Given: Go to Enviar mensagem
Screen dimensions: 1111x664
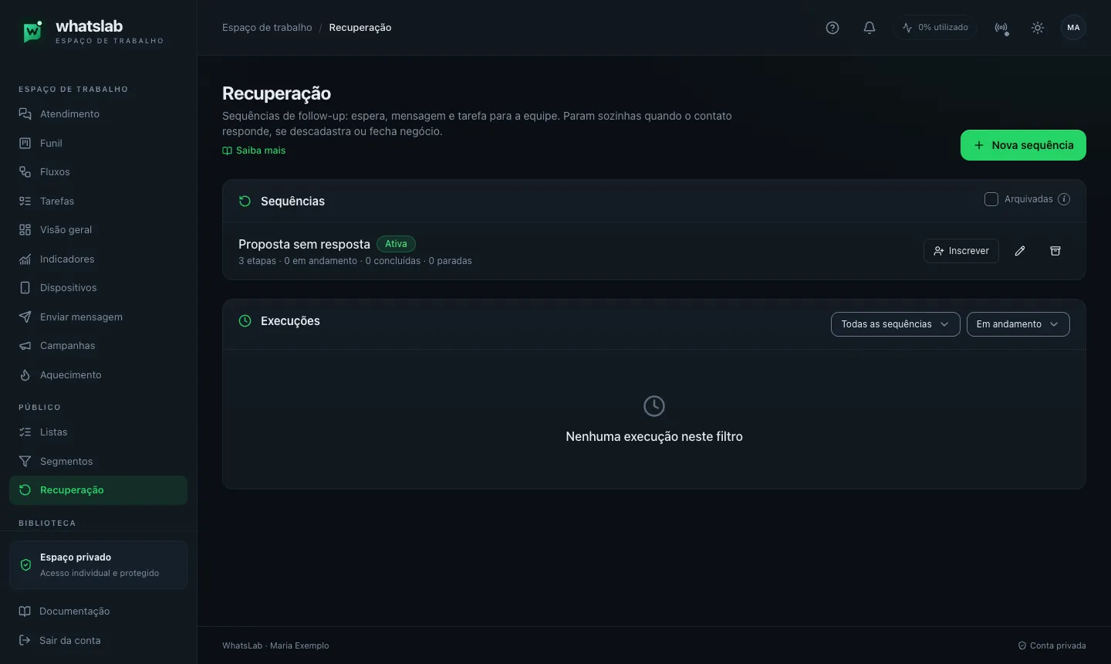Looking at the screenshot, I should click(98, 317).
